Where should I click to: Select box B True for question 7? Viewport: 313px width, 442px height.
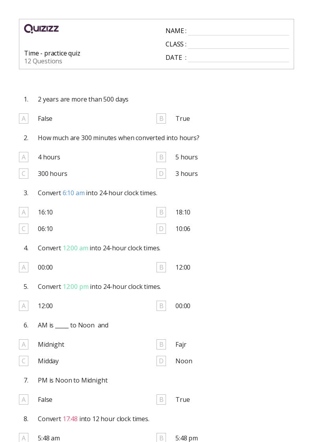point(161,400)
